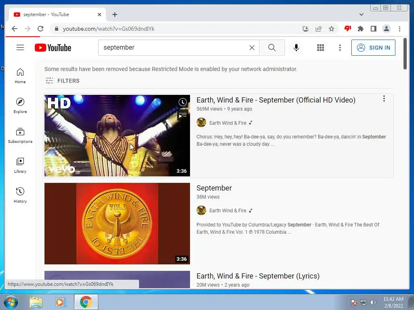Add HD video to Watch later

coord(182,102)
